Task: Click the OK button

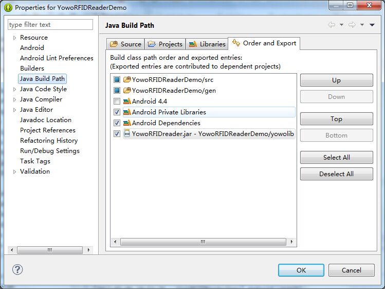Action: click(301, 270)
